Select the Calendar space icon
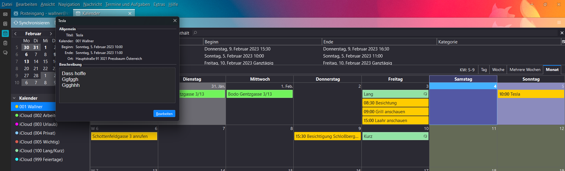The image size is (565, 171). pyautogui.click(x=5, y=33)
